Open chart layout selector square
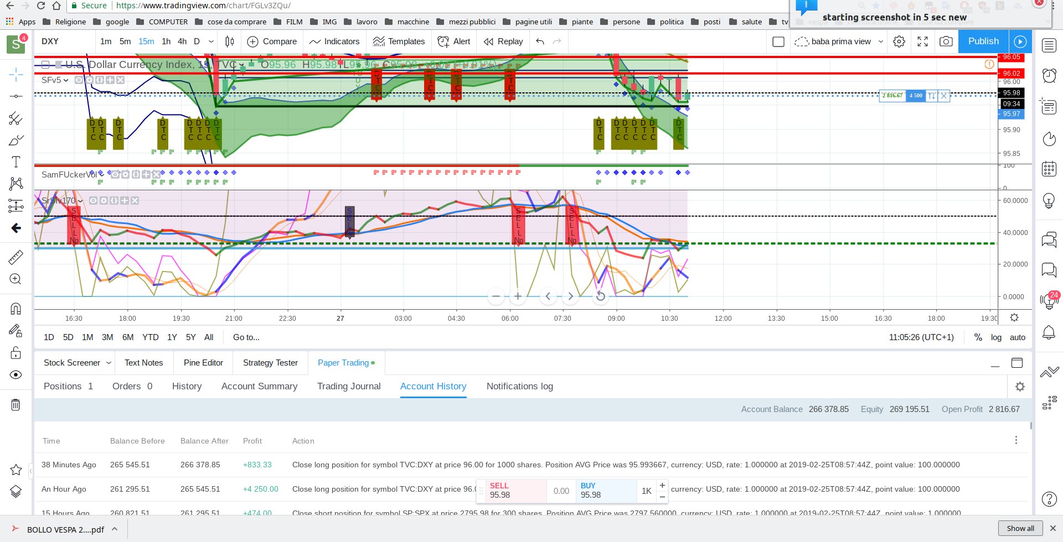The height and width of the screenshot is (542, 1063). point(778,41)
